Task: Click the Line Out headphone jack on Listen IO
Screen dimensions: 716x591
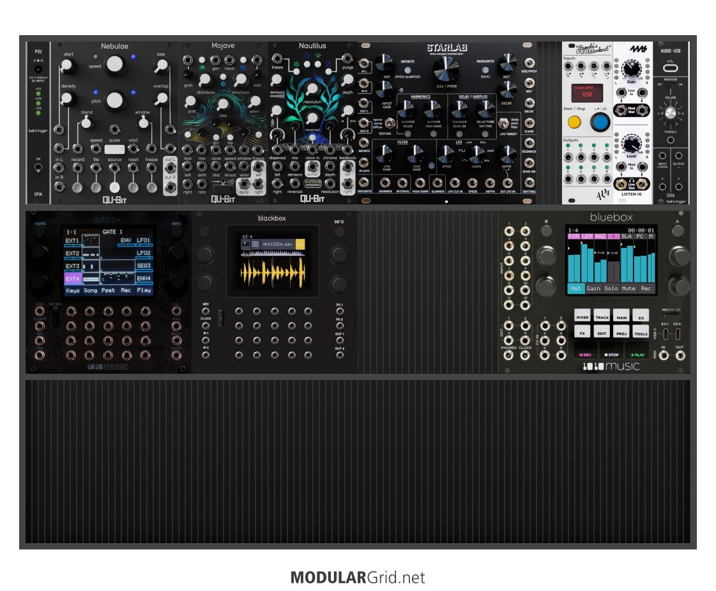Action: [621, 184]
